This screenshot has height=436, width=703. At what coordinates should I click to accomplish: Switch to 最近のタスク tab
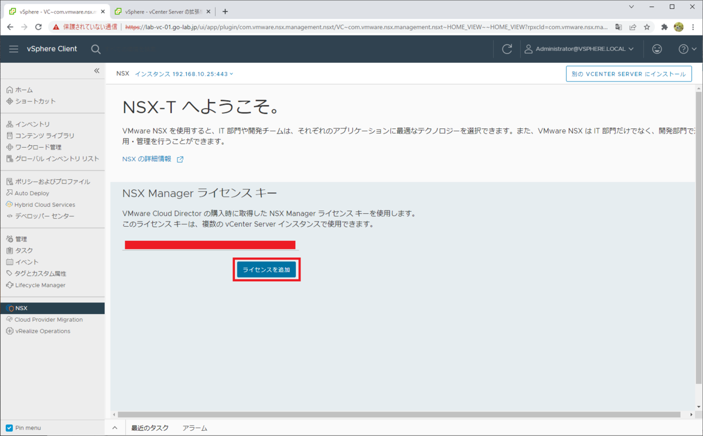(x=150, y=428)
